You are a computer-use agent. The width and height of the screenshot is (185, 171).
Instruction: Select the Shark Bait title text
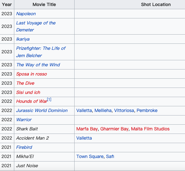tap(27, 129)
